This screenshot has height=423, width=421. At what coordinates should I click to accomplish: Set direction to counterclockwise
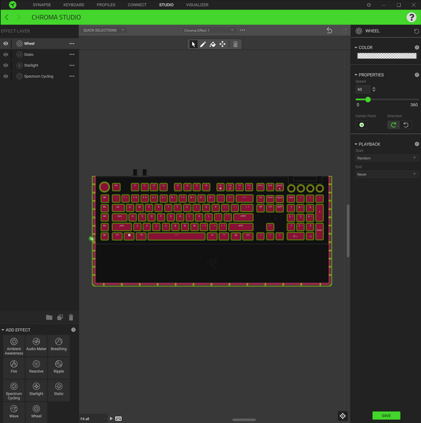406,125
